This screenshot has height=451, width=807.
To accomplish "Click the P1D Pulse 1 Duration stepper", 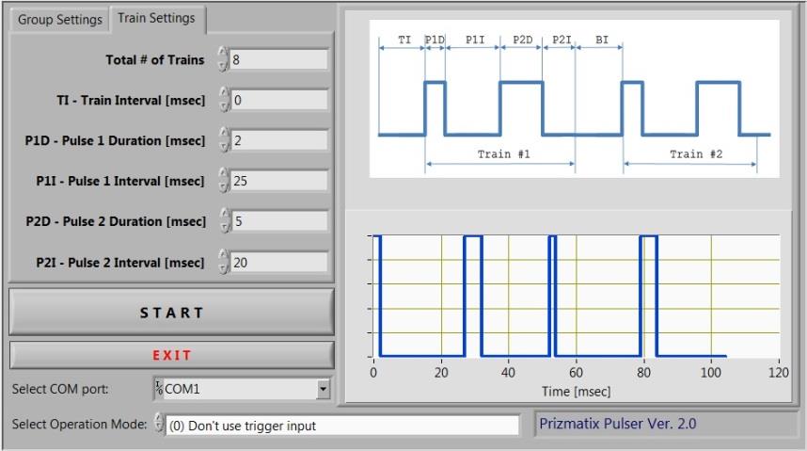I will coord(223,140).
